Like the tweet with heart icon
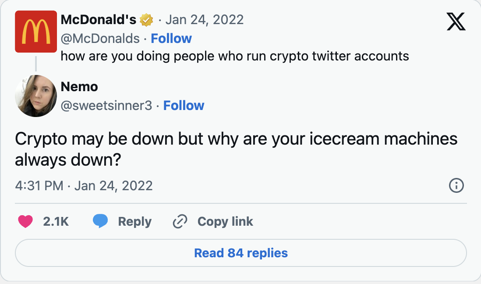Viewport: 481px width, 284px height. [26, 222]
